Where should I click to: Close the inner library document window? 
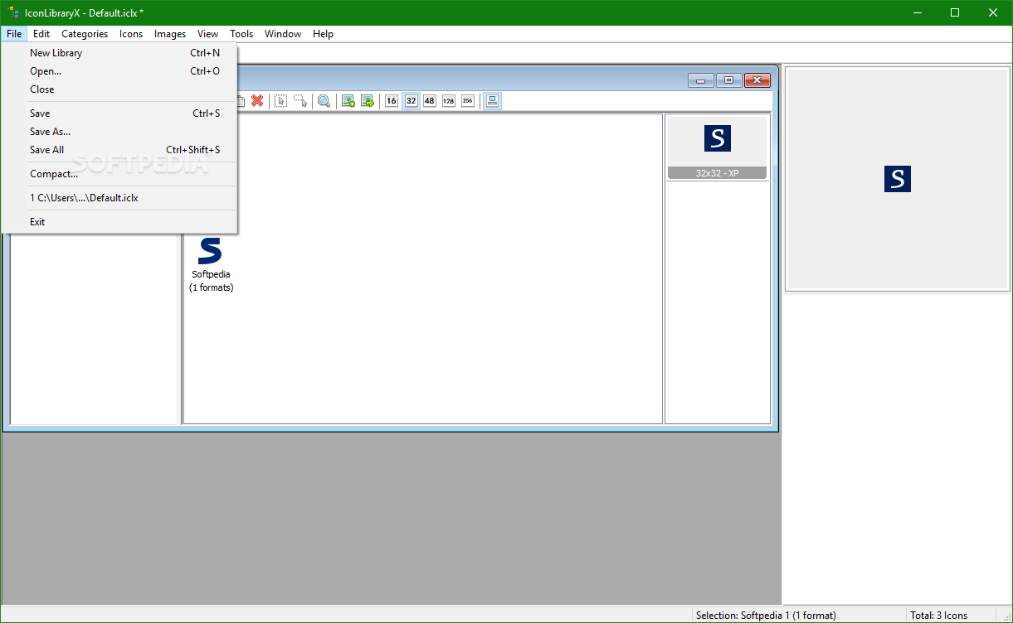(757, 80)
